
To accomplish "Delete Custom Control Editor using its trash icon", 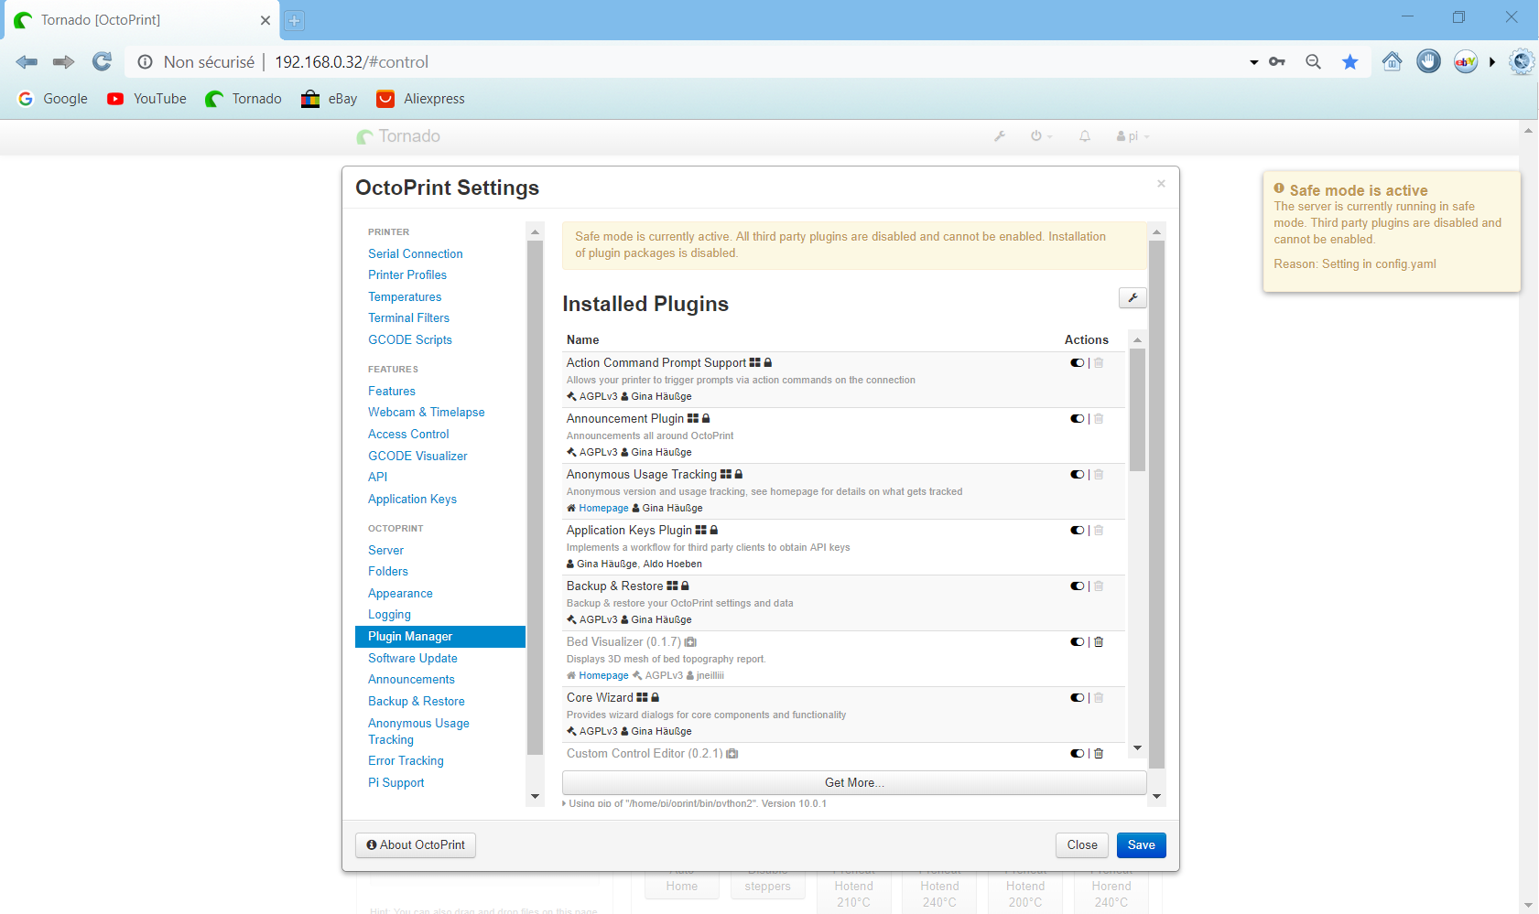I will 1099,753.
